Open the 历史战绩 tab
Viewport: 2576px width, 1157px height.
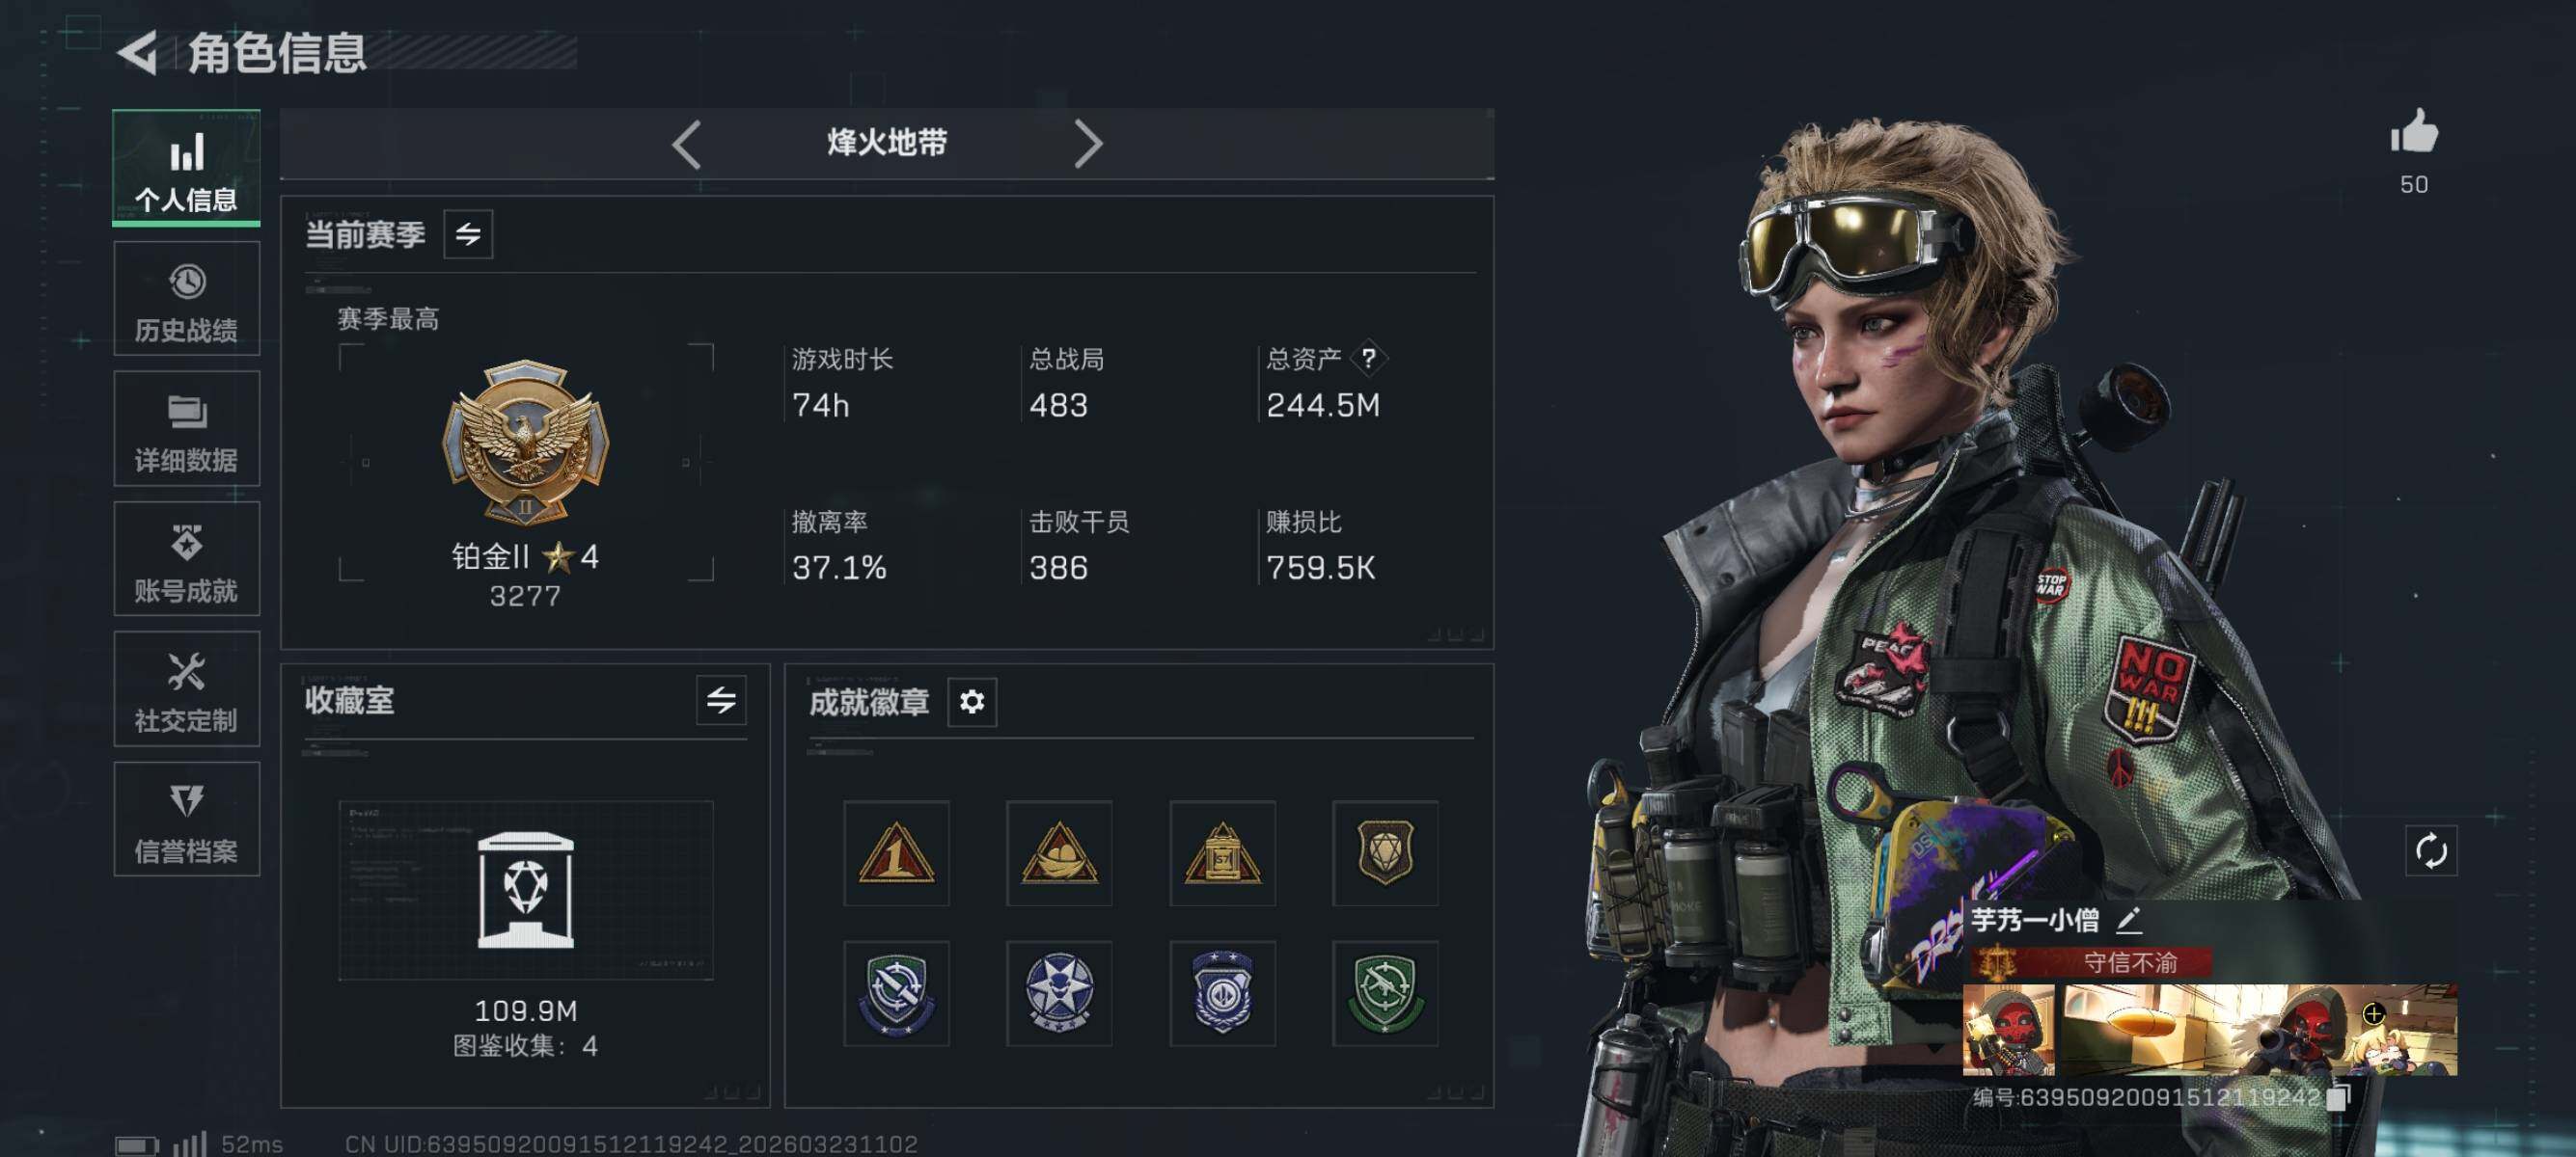point(187,300)
